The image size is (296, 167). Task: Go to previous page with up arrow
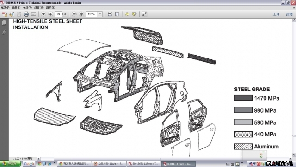click(x=43, y=14)
